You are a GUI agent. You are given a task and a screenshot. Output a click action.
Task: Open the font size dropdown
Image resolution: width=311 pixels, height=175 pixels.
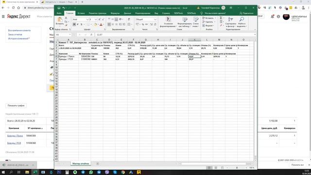pyautogui.click(x=96, y=19)
